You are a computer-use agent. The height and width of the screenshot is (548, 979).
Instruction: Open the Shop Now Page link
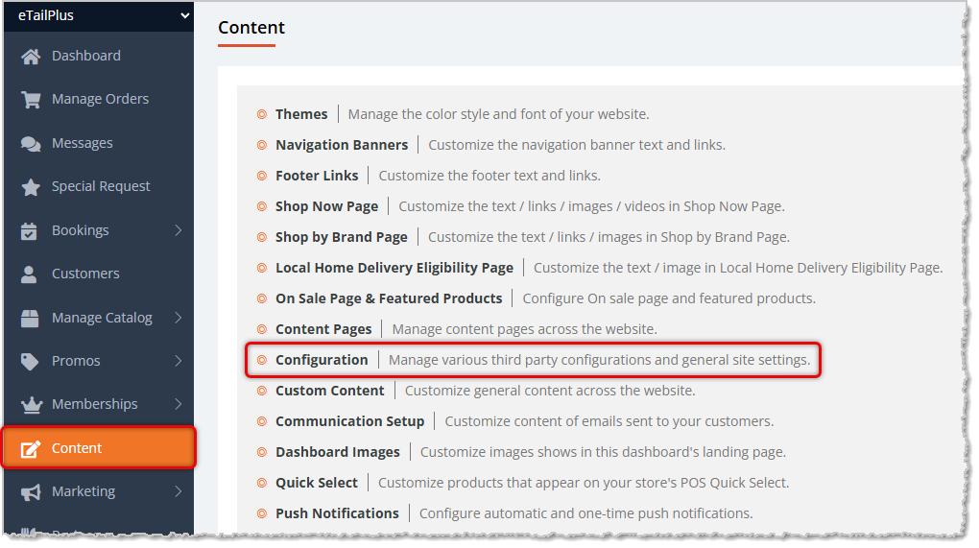coord(327,206)
